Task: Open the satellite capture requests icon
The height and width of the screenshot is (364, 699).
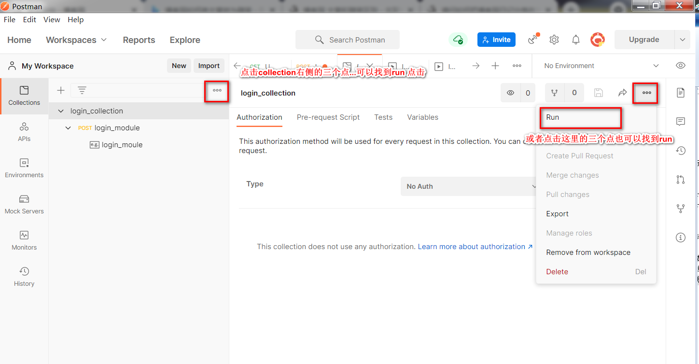Action: [x=533, y=40]
